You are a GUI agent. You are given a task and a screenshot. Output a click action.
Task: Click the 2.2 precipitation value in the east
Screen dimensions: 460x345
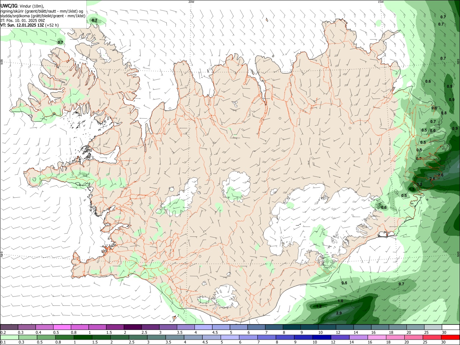point(419,184)
